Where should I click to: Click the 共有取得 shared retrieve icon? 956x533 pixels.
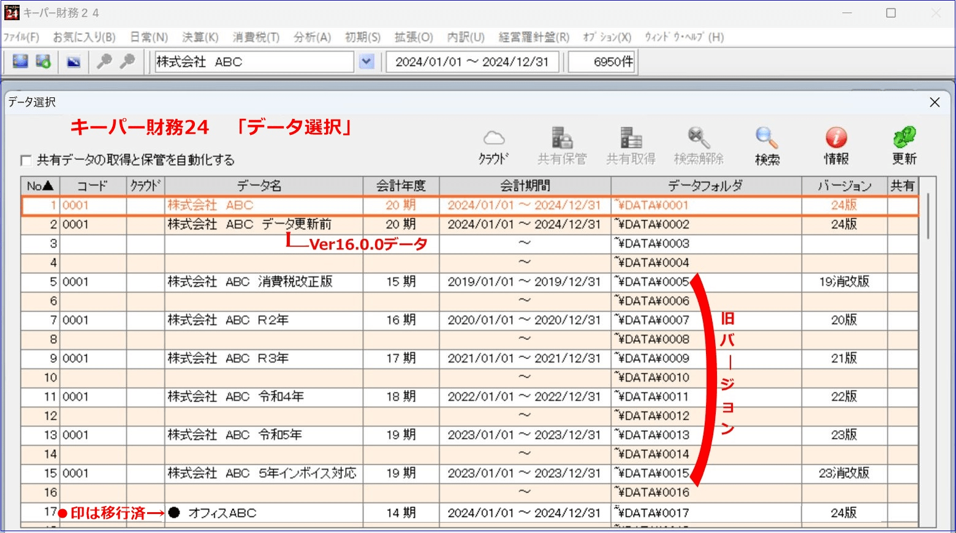(x=631, y=146)
